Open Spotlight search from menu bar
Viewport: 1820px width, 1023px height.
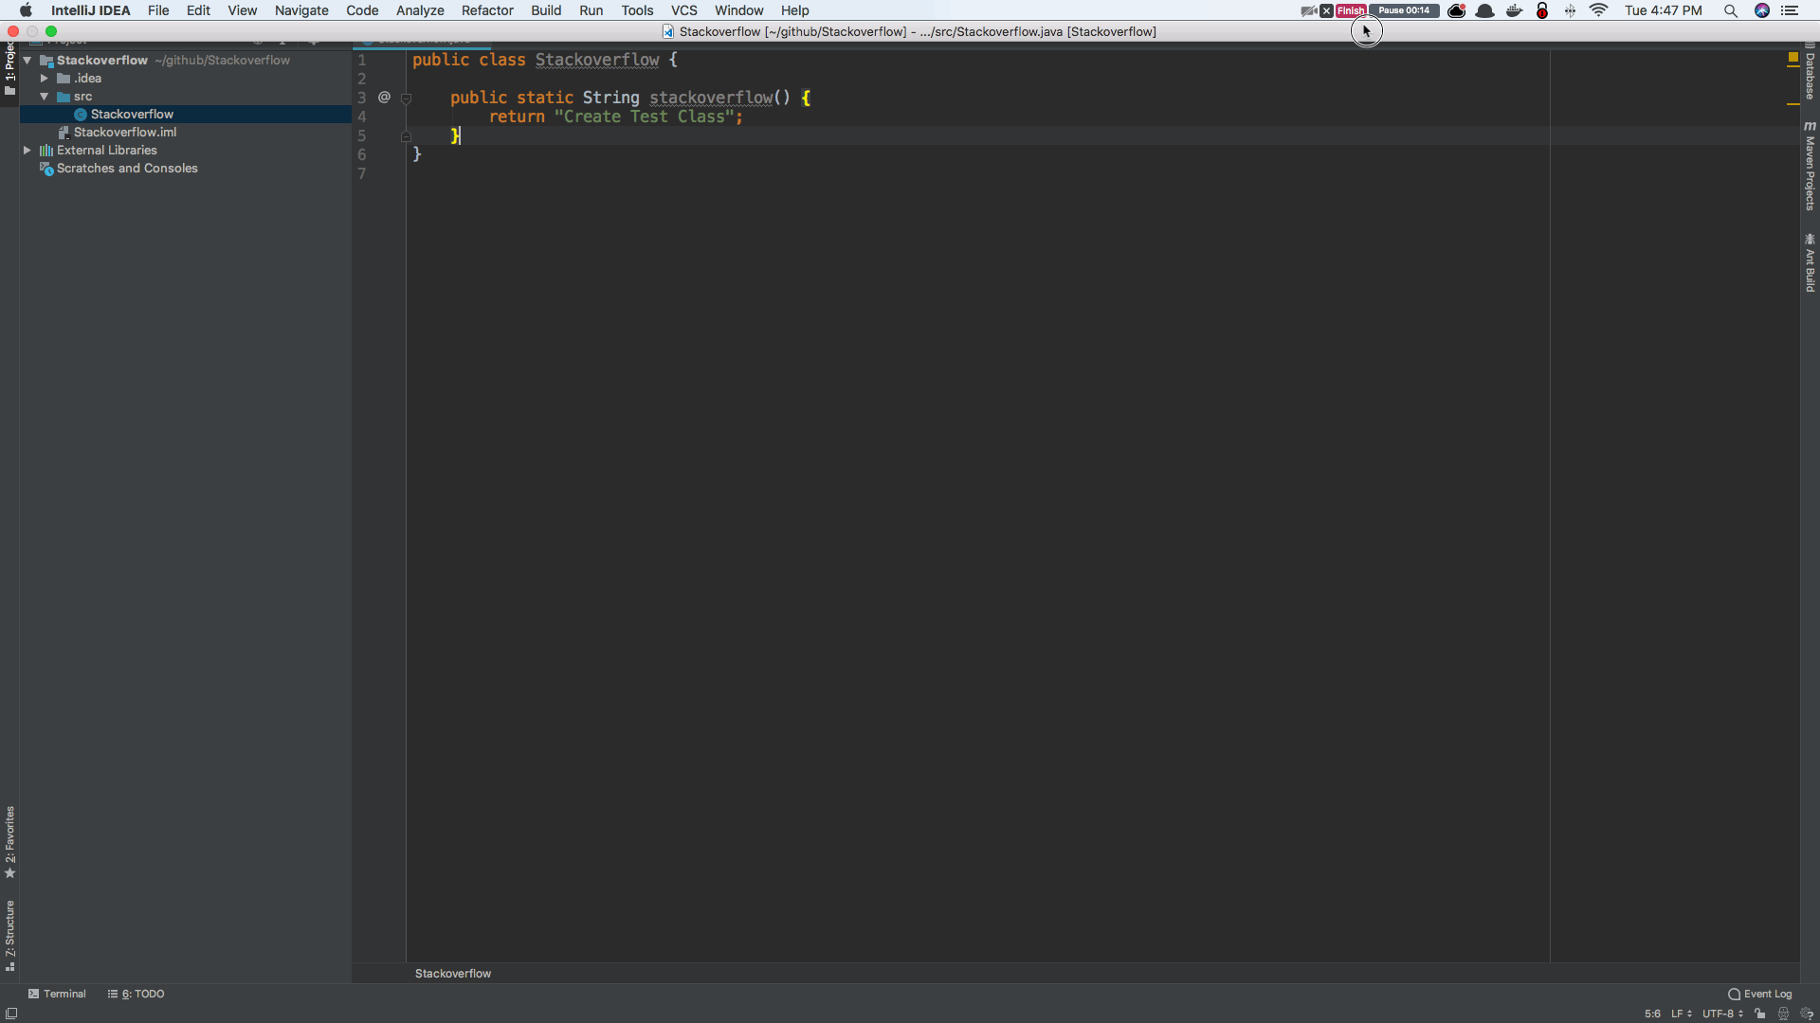(1731, 10)
